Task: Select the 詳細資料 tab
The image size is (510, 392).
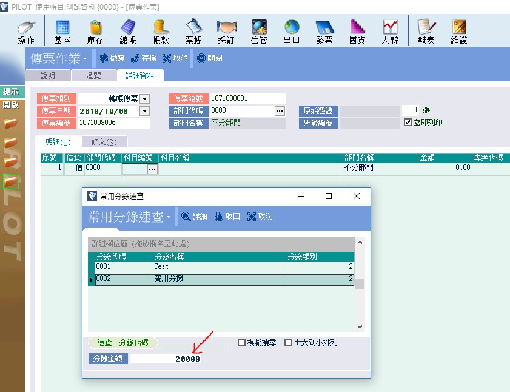Action: [140, 75]
